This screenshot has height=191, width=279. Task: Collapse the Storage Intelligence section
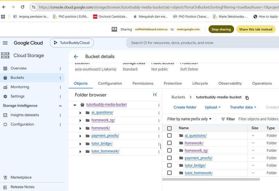(x=60, y=106)
